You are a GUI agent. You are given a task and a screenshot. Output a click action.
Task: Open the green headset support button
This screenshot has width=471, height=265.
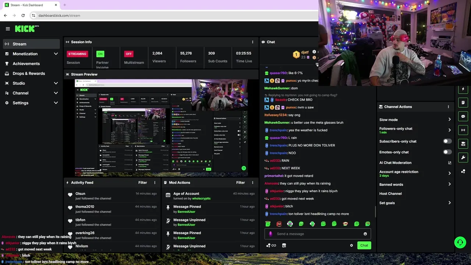point(460,242)
